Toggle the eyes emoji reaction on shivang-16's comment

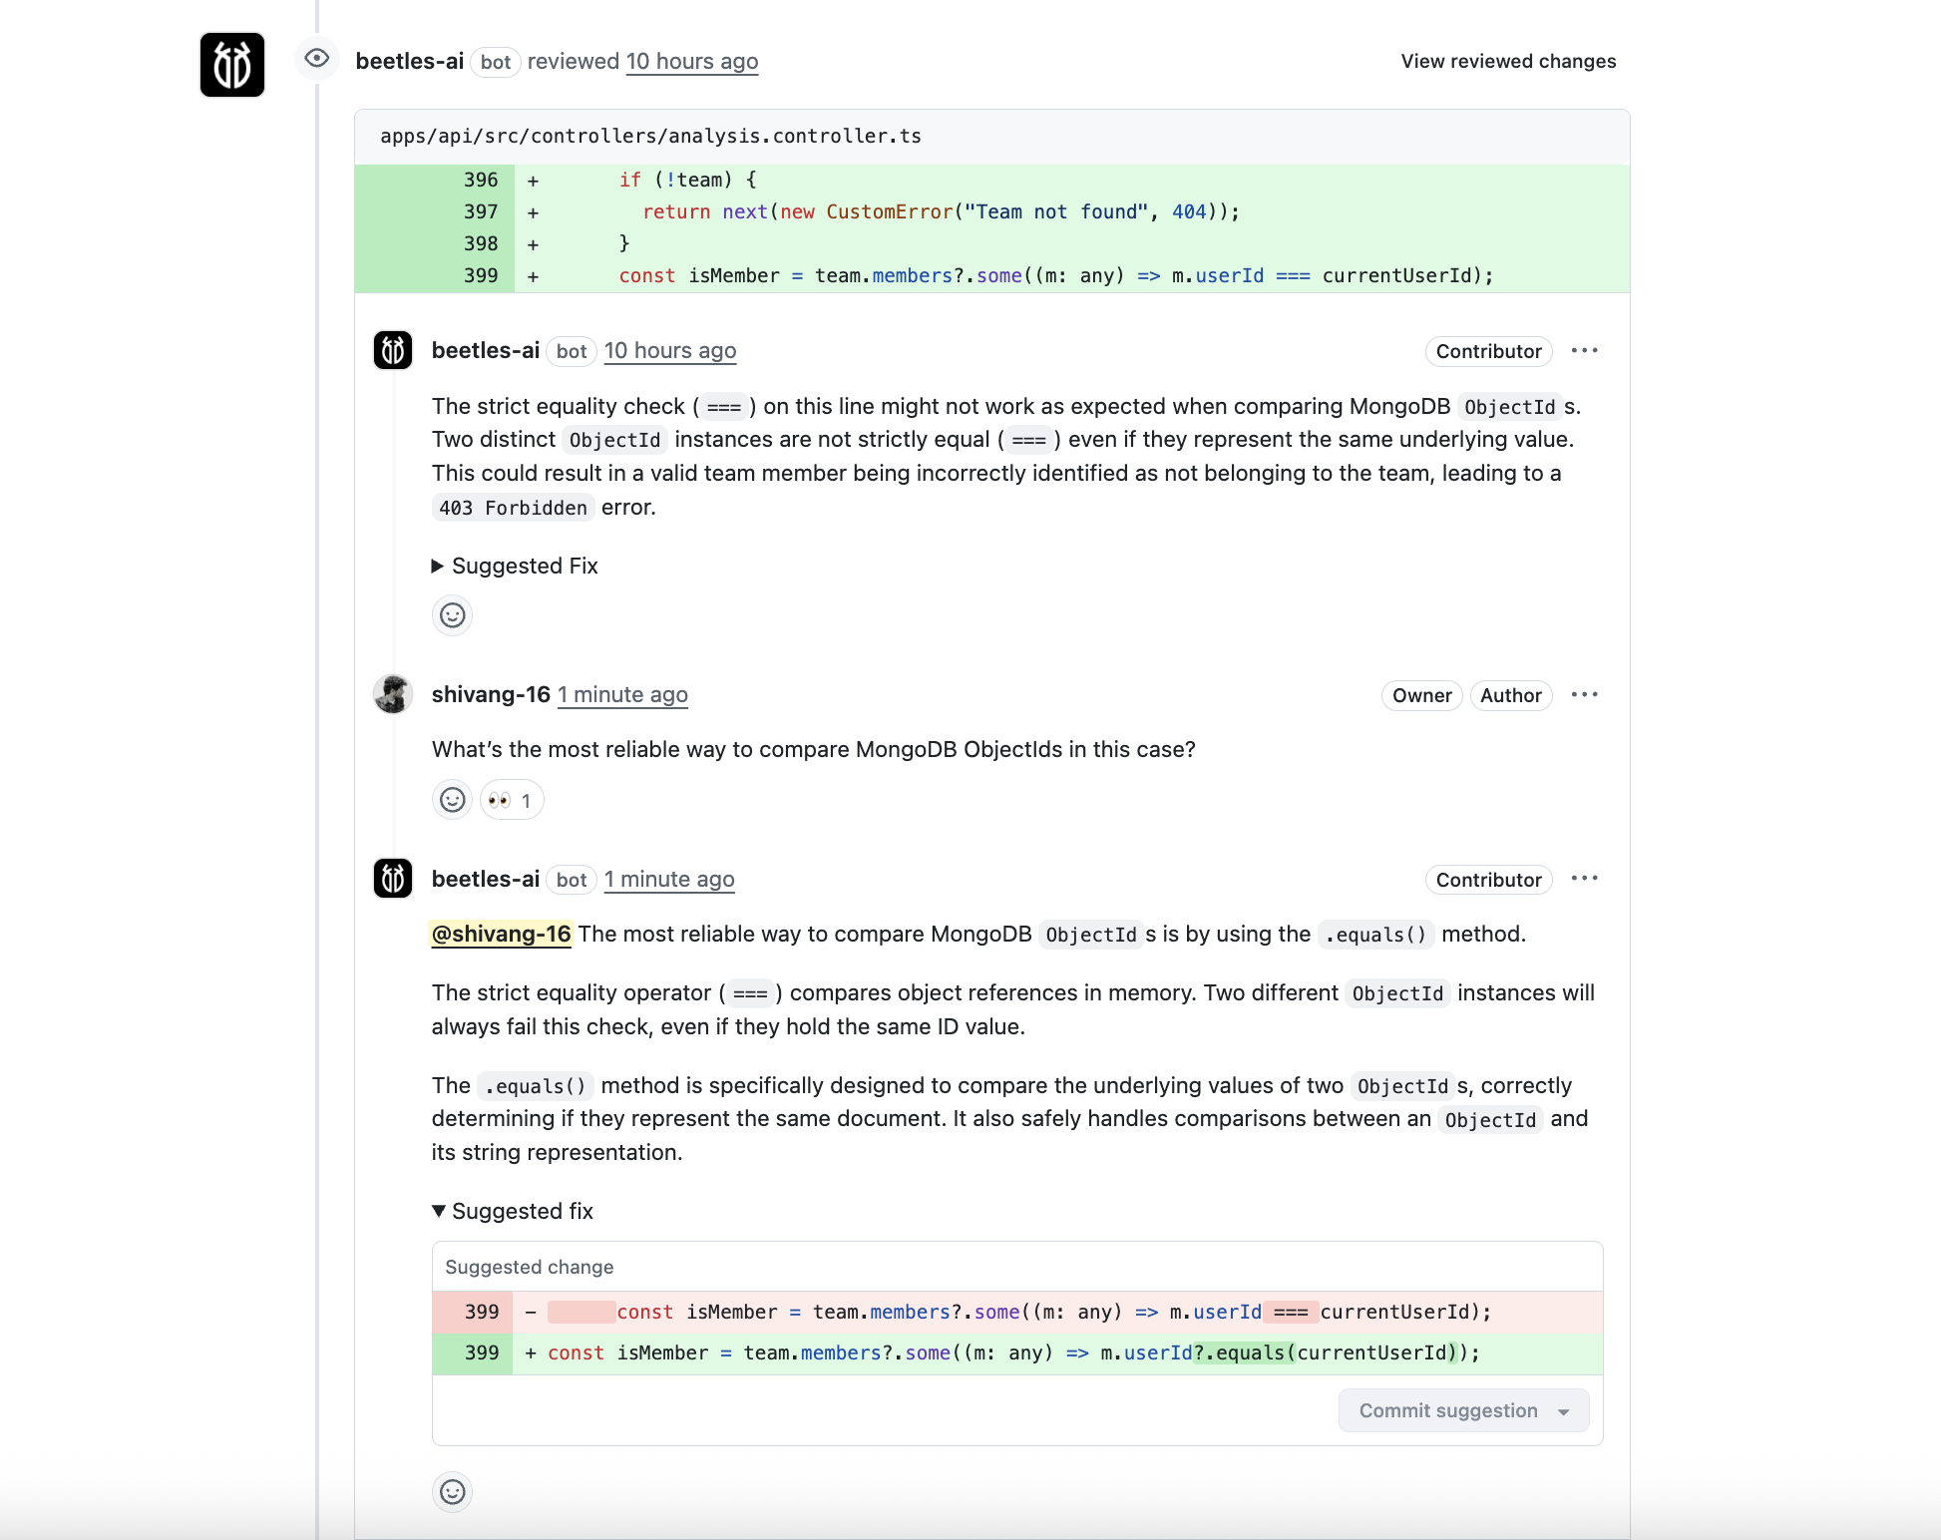pos(511,799)
